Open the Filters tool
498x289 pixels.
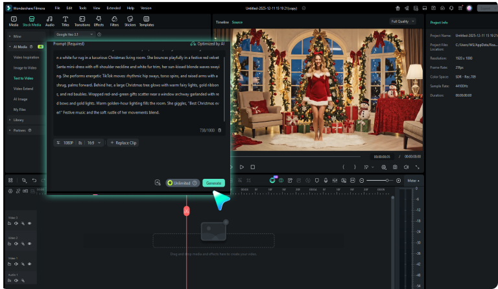pos(114,21)
